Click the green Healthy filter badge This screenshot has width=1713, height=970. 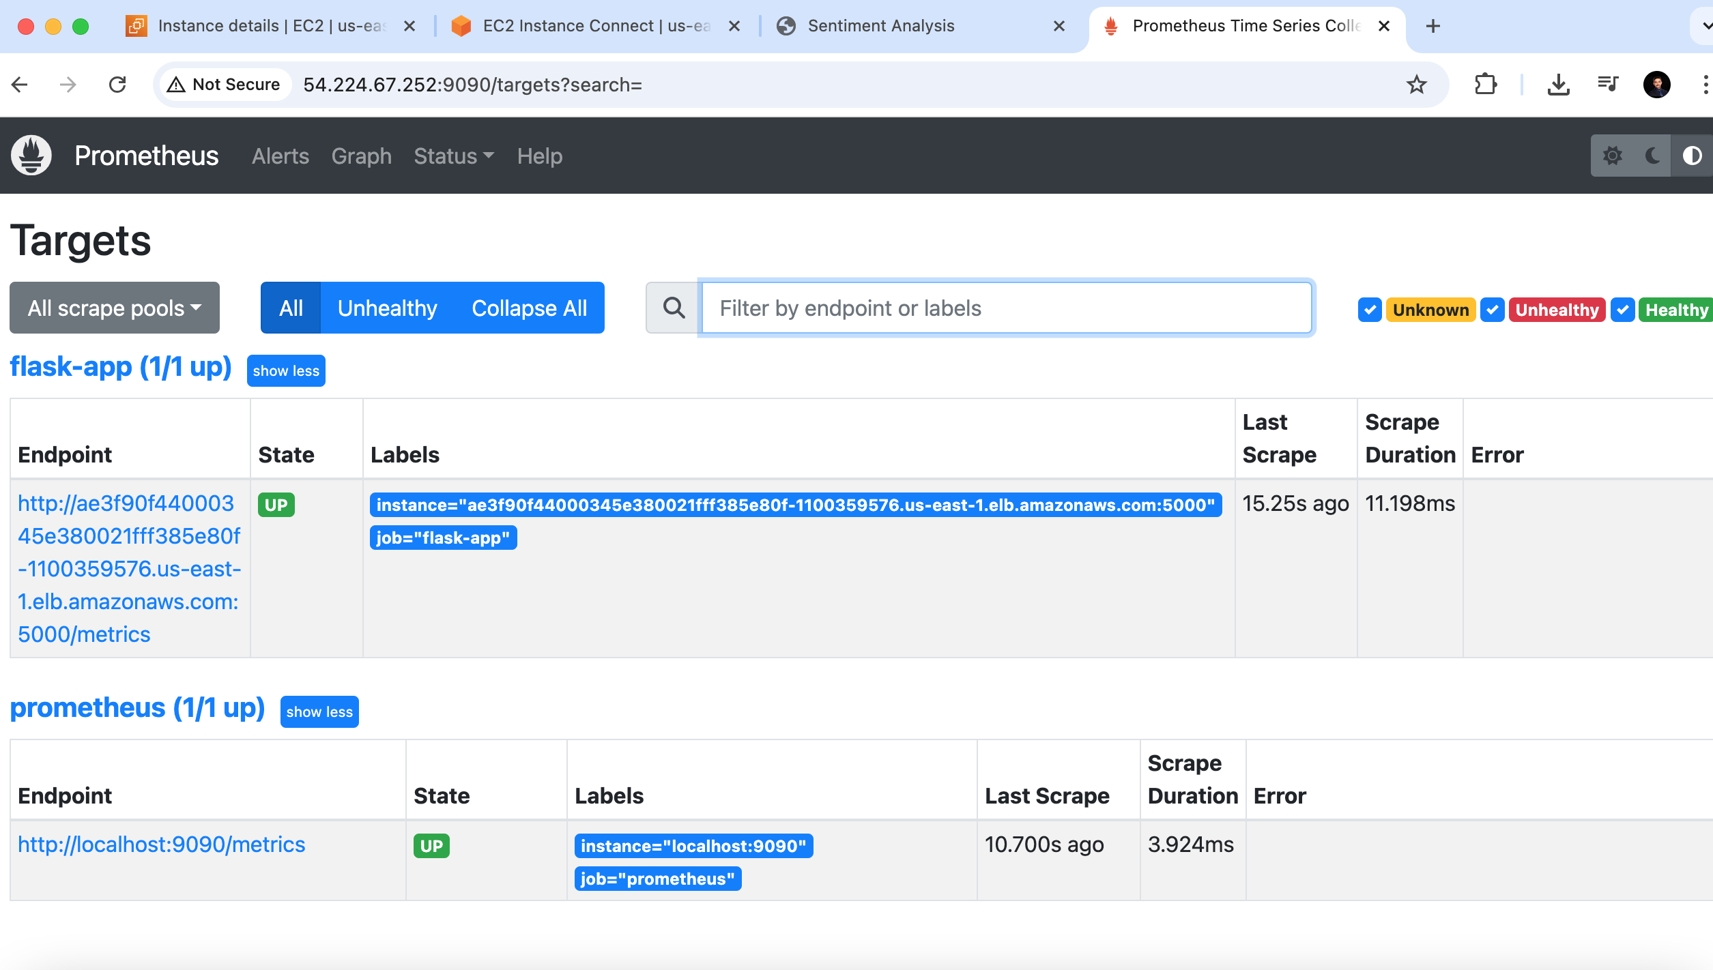click(x=1675, y=310)
